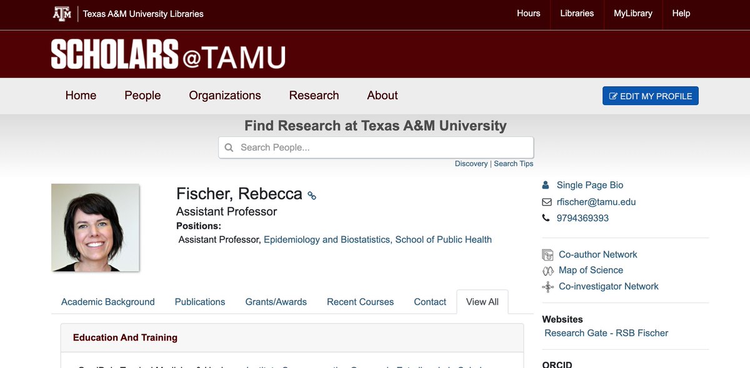Open the Research navigation item

tap(314, 96)
